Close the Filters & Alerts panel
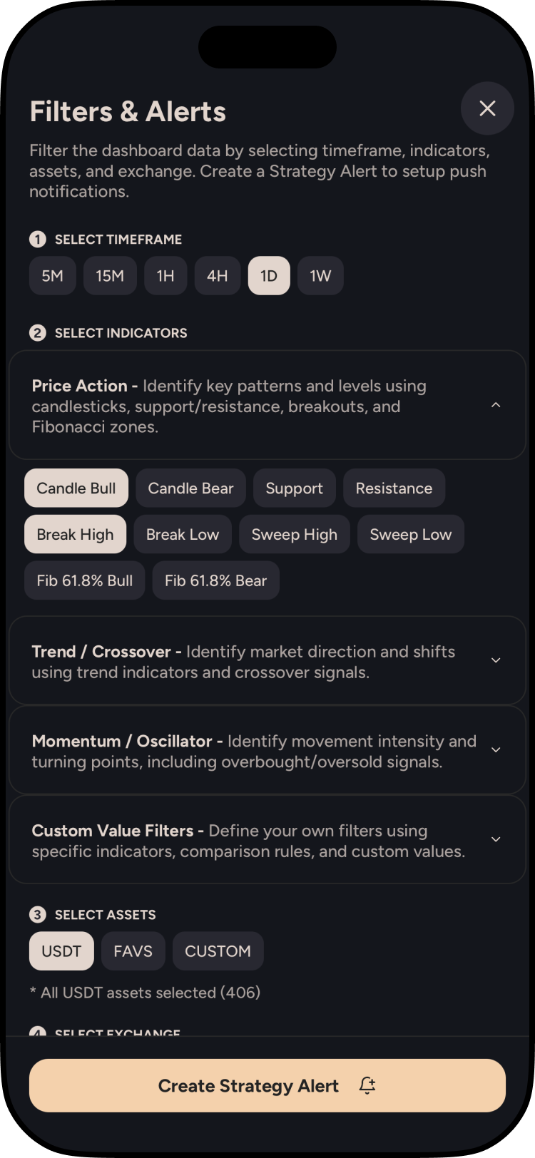Screen dimensions: 535x1158 pos(487,108)
